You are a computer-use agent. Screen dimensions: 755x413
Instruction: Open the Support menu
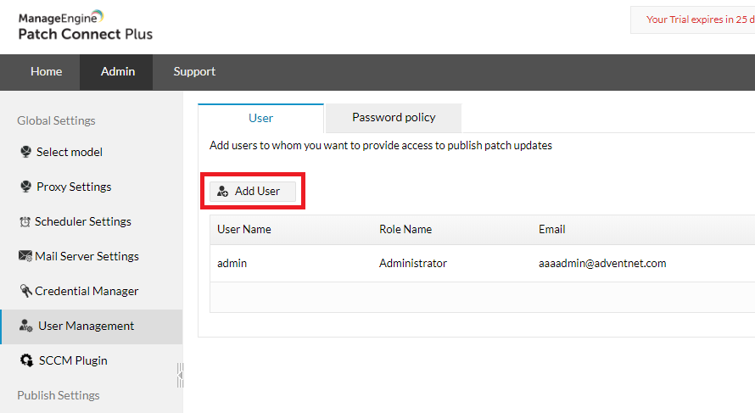194,72
